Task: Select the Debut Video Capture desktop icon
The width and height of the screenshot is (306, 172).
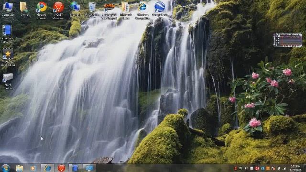Action: click(8, 33)
